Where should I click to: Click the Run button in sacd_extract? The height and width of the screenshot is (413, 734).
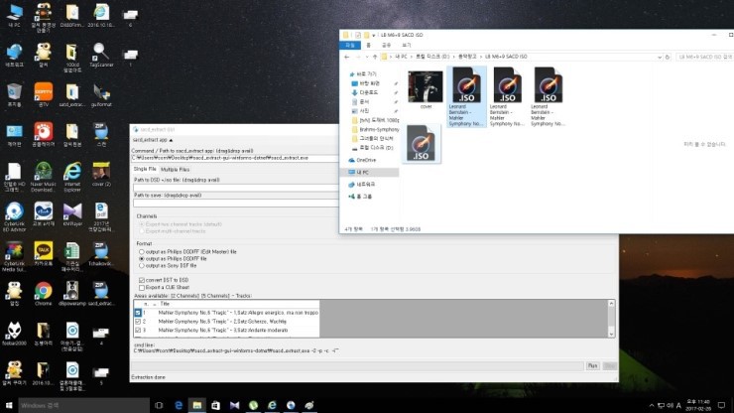pyautogui.click(x=592, y=365)
